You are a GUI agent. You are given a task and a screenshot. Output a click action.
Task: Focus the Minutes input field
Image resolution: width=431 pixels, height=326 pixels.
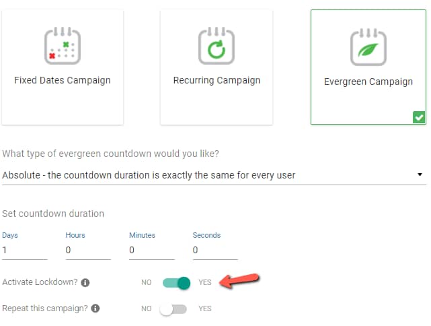152,251
